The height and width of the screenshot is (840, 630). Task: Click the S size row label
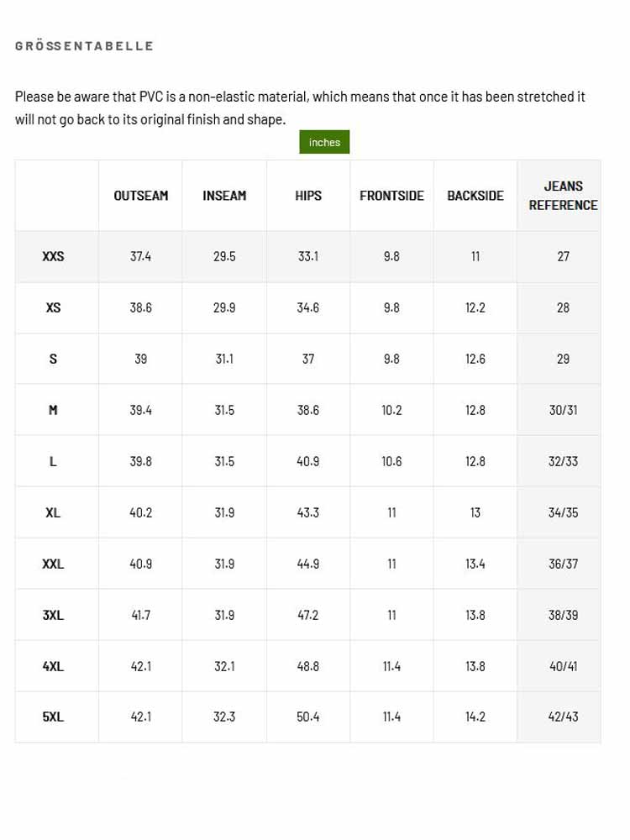point(53,359)
